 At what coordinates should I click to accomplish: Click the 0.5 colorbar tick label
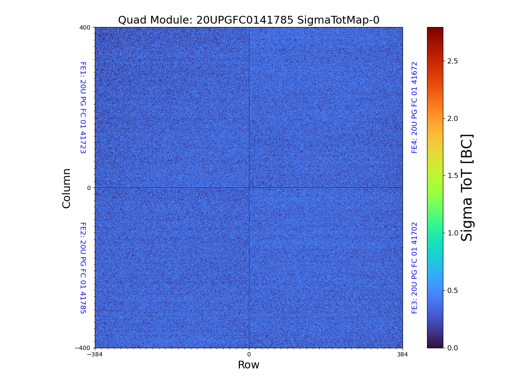click(452, 290)
